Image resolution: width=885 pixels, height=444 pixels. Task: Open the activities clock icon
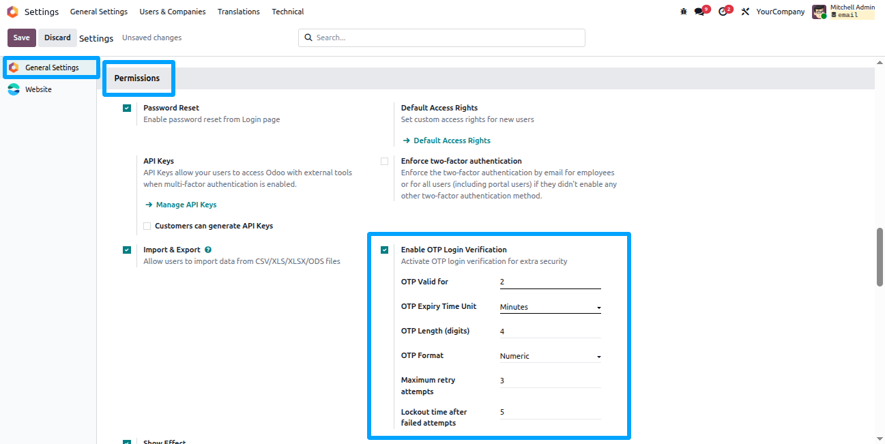click(723, 12)
